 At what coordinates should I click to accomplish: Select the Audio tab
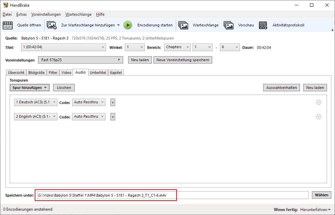[x=80, y=72]
